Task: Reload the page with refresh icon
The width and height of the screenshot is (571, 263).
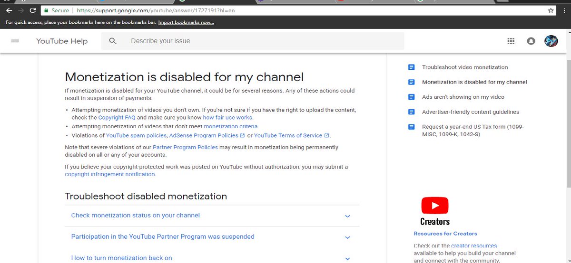Action: [x=32, y=10]
